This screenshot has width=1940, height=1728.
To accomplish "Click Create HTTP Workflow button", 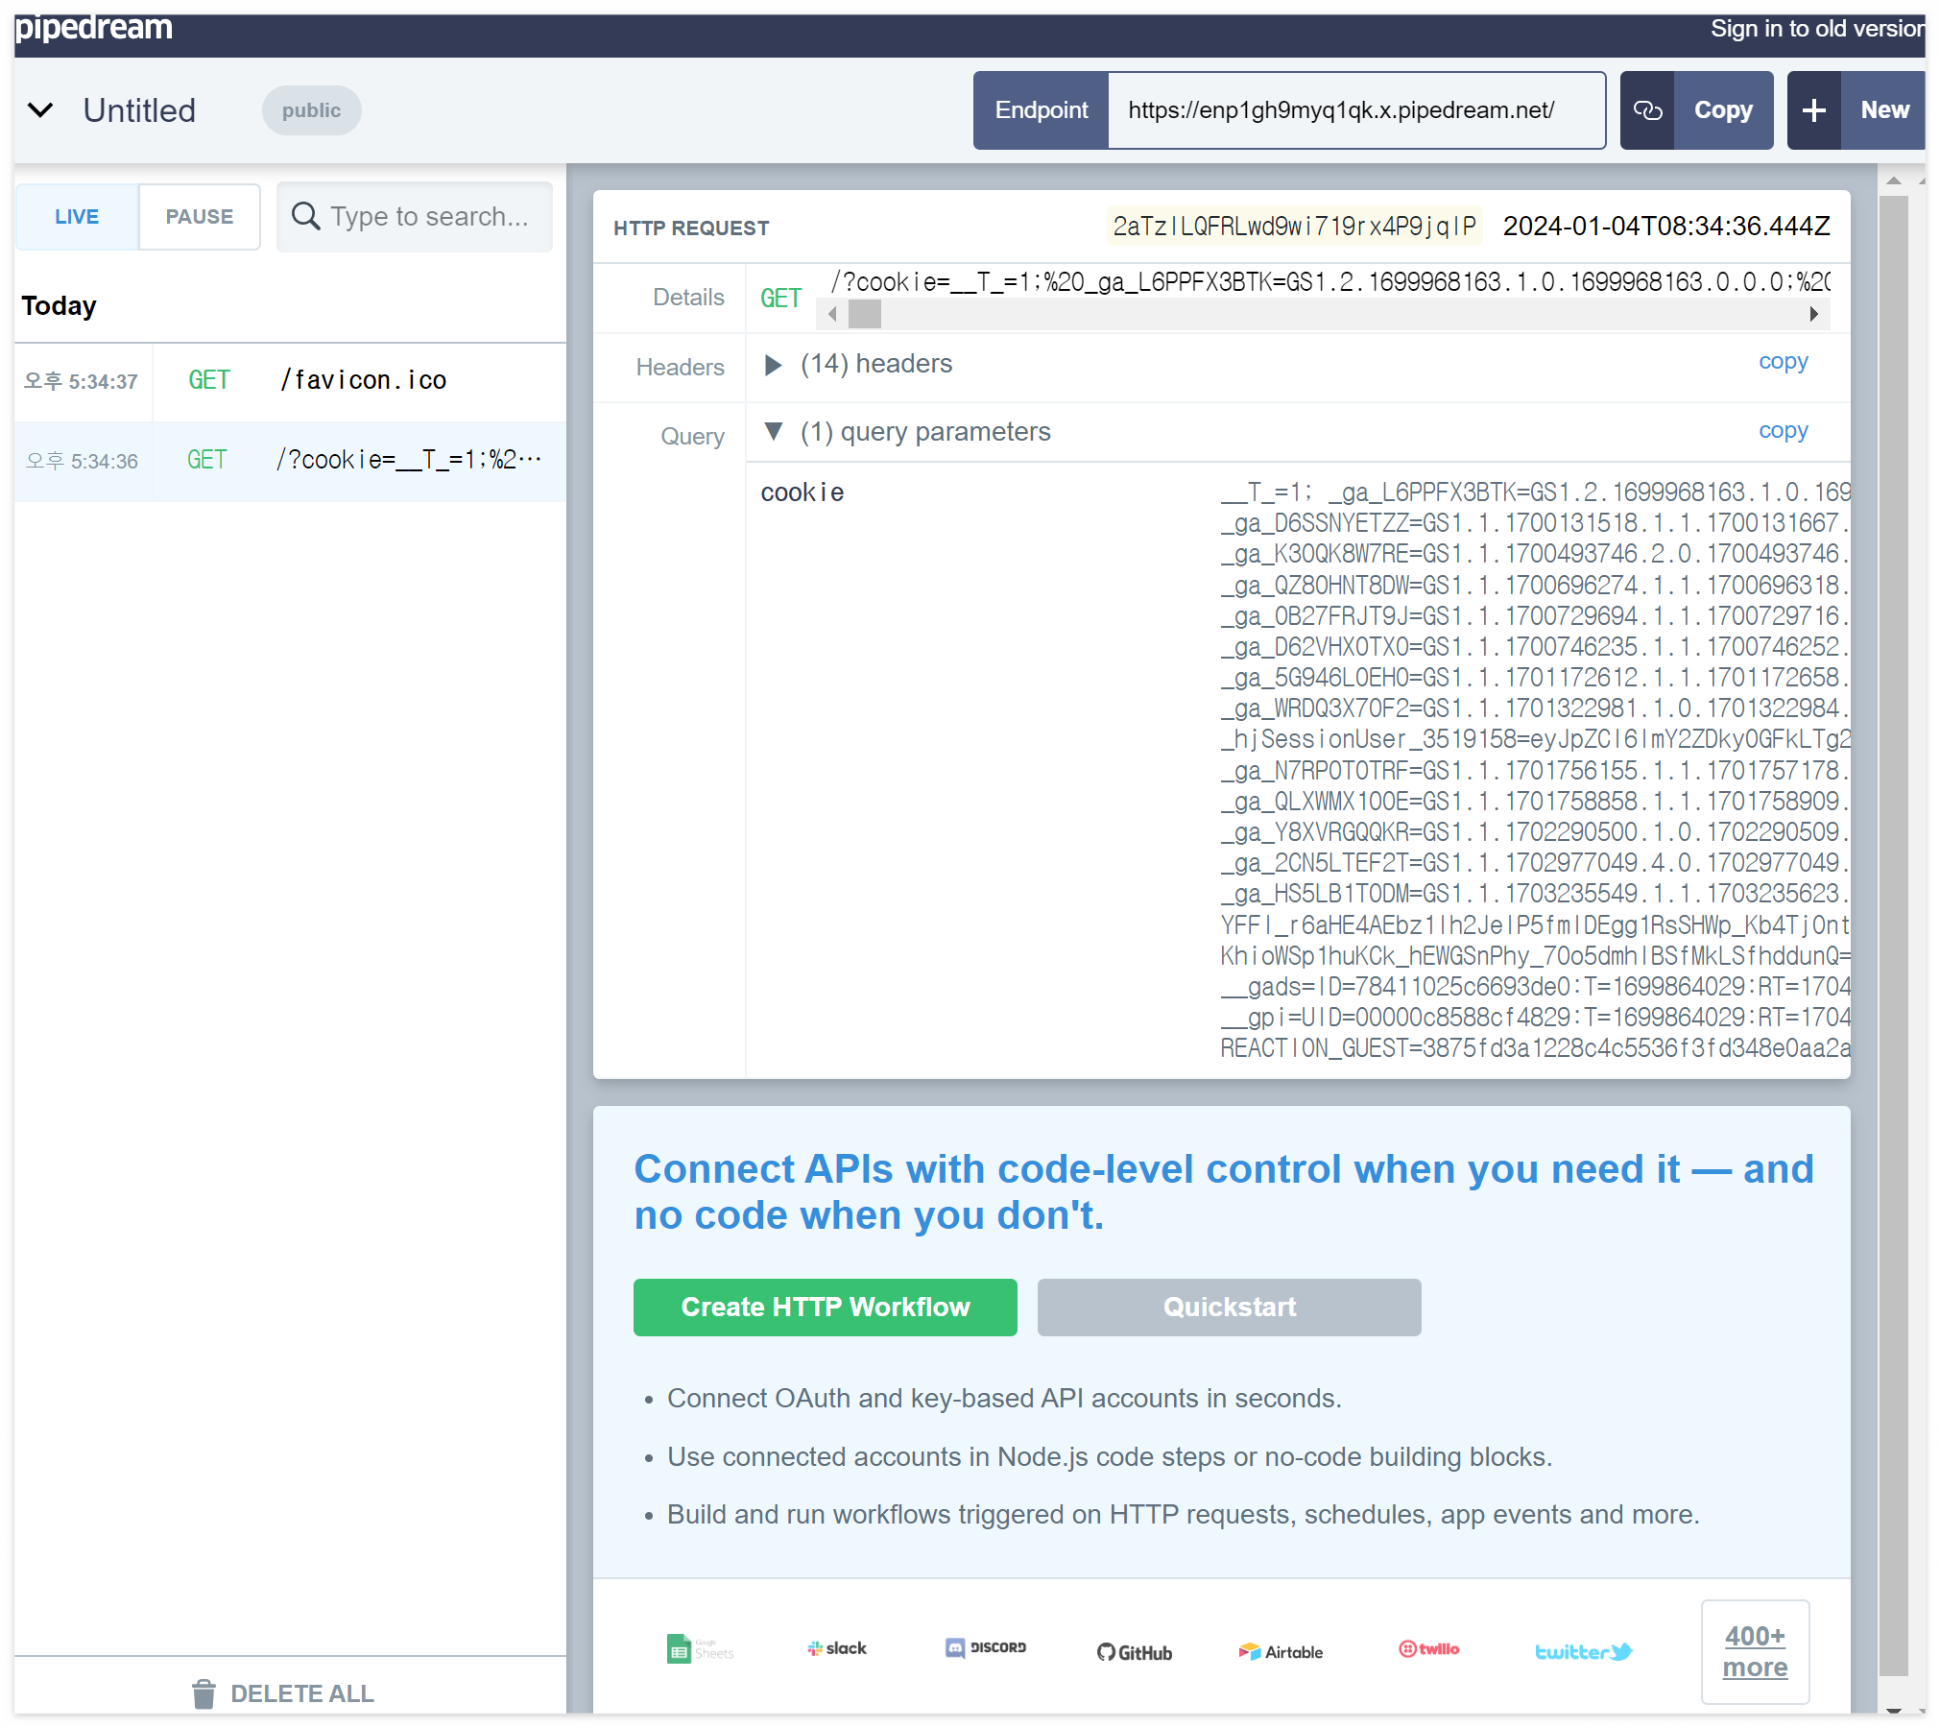I will (x=825, y=1307).
